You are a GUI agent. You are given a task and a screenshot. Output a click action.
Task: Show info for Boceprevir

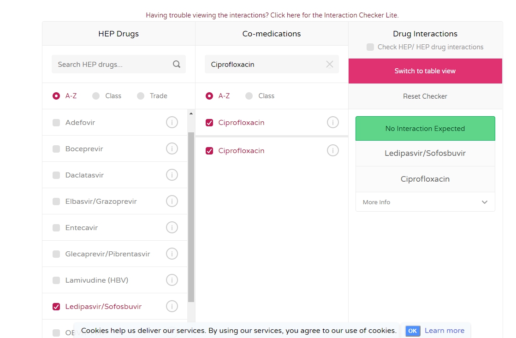[172, 149]
